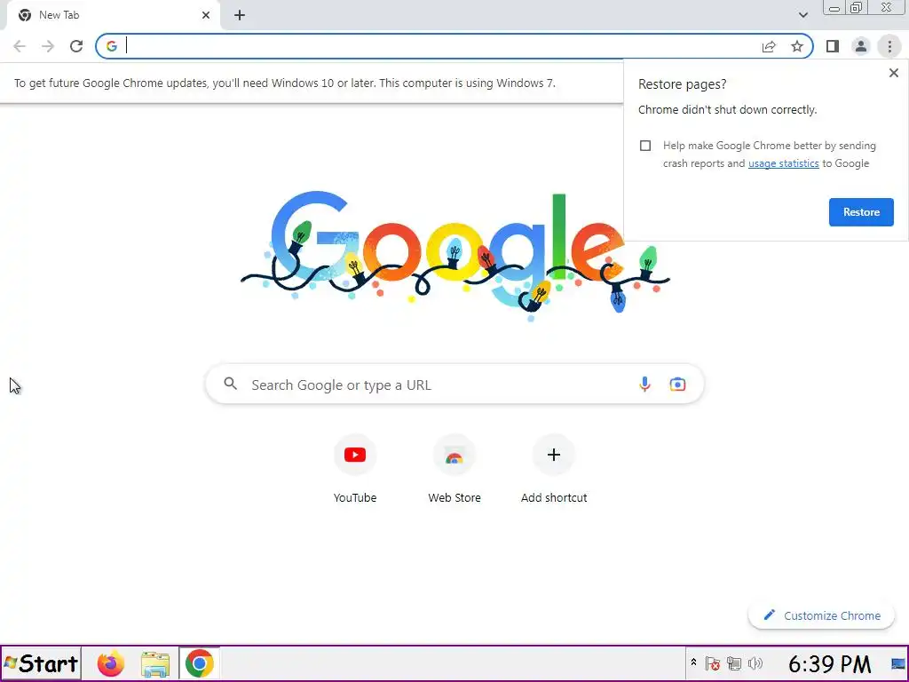Search by image with the camera icon
909x682 pixels.
point(677,384)
